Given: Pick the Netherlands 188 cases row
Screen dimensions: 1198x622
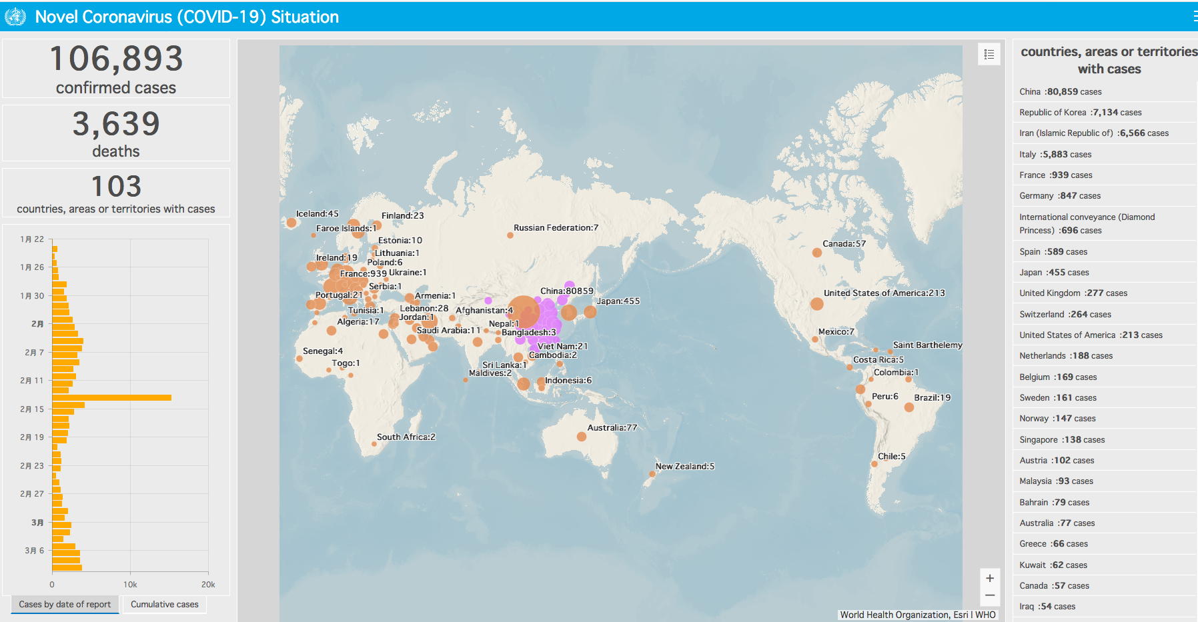Looking at the screenshot, I should click(x=1105, y=356).
